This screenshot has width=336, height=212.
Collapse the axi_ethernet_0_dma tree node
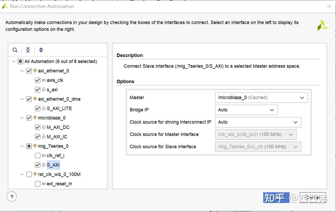pos(22,99)
